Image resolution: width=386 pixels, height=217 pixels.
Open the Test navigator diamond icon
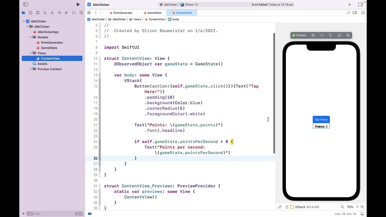coord(59,13)
